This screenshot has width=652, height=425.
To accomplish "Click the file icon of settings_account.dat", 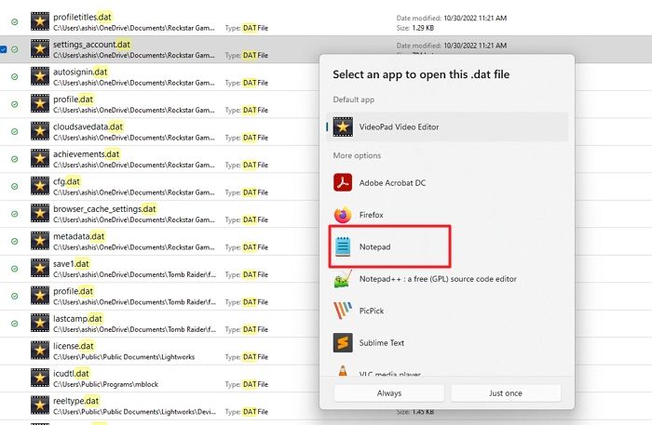I will point(40,48).
